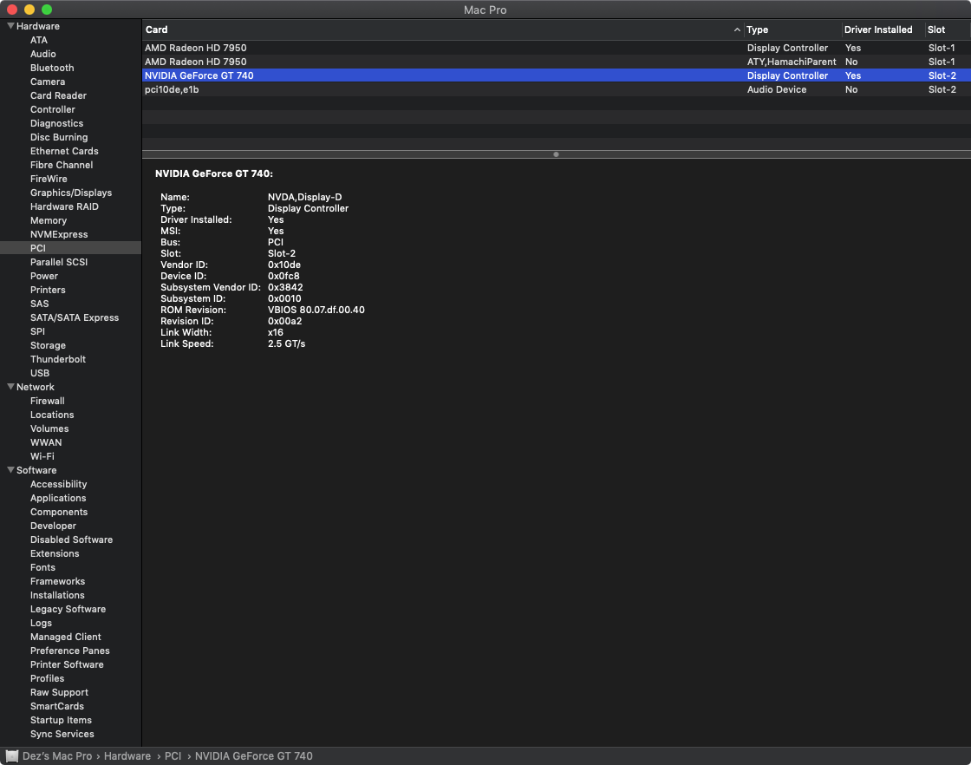Open USB in the sidebar
This screenshot has height=765, width=971.
[x=40, y=373]
